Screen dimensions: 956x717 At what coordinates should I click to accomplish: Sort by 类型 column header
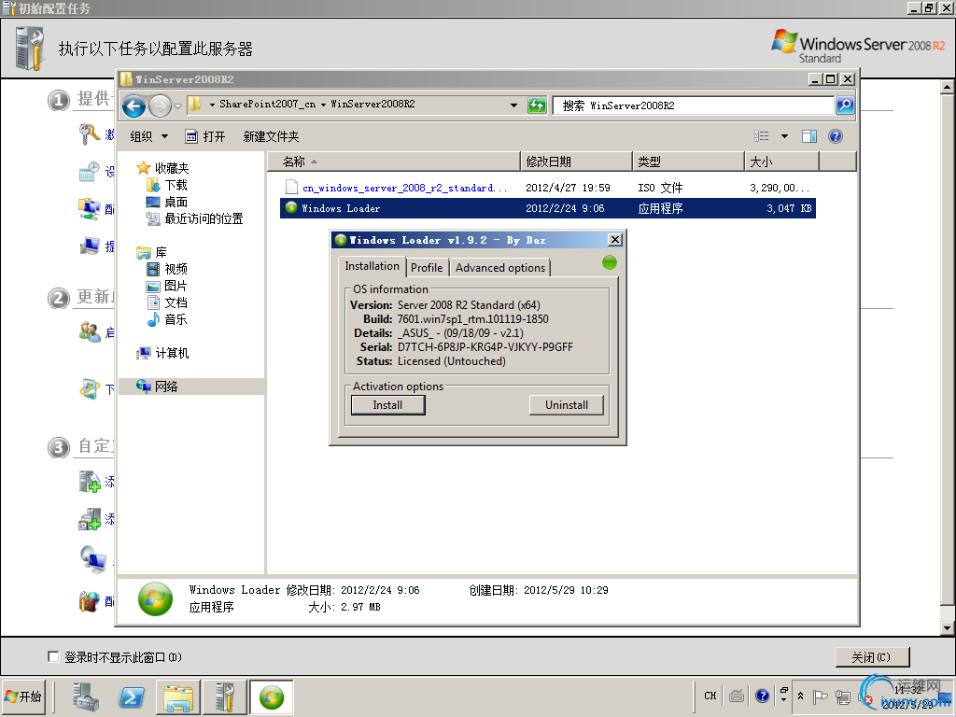coord(689,162)
